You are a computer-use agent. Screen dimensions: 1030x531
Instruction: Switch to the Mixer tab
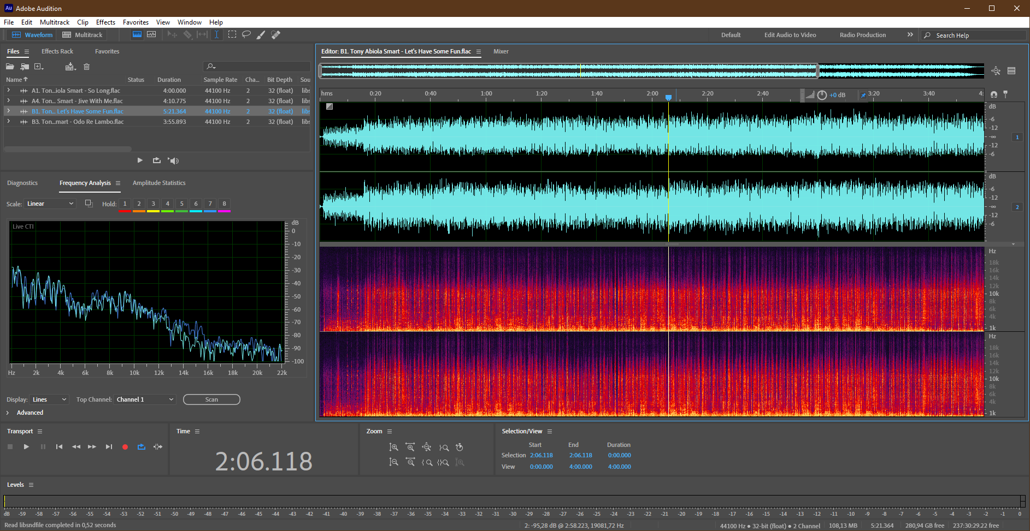pos(501,51)
